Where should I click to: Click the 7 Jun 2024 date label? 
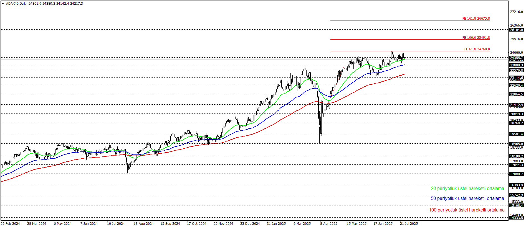(89, 224)
